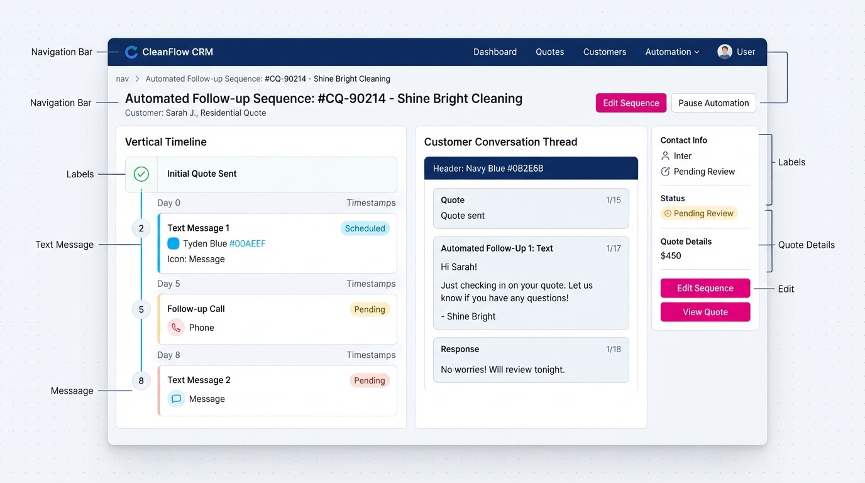Click the Pause Automation button

pos(713,103)
